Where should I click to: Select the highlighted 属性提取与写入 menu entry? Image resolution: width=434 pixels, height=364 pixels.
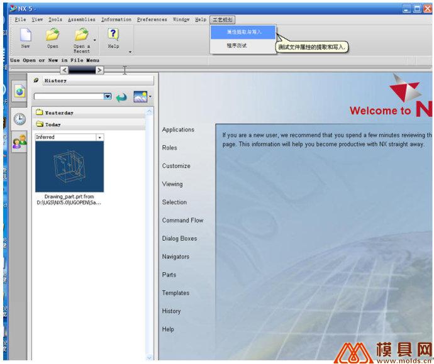coord(243,32)
